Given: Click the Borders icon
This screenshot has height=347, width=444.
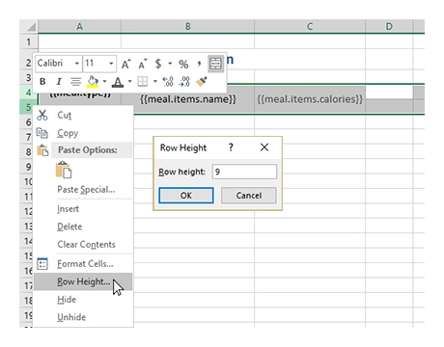Looking at the screenshot, I should (142, 82).
